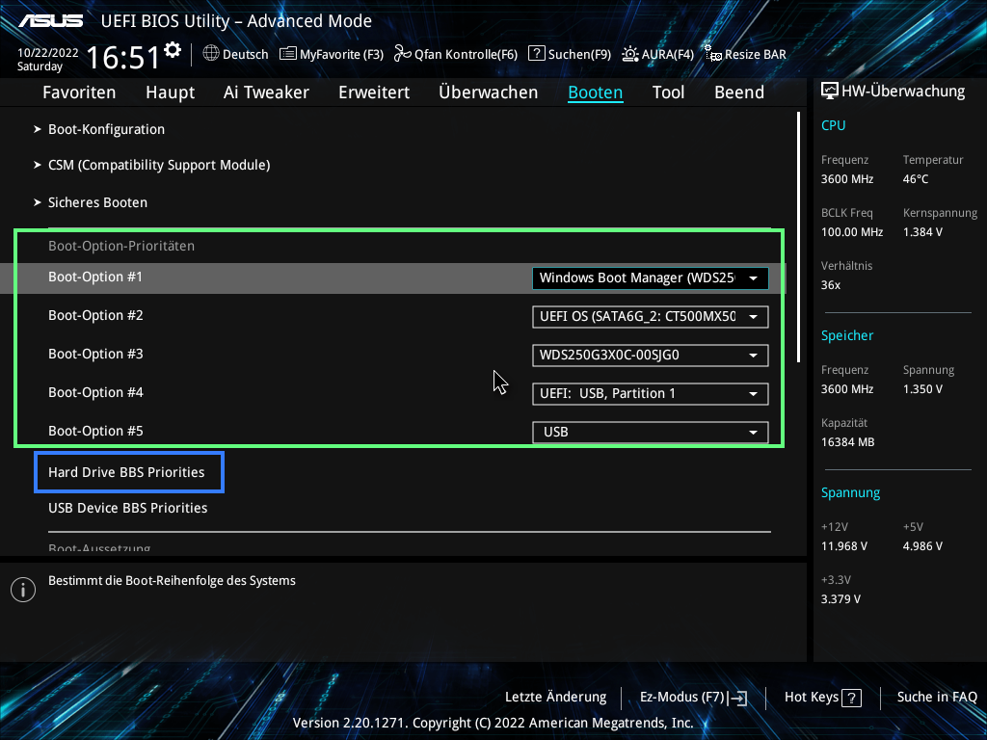Click the Speicher section heading
The image size is (987, 740).
(847, 335)
